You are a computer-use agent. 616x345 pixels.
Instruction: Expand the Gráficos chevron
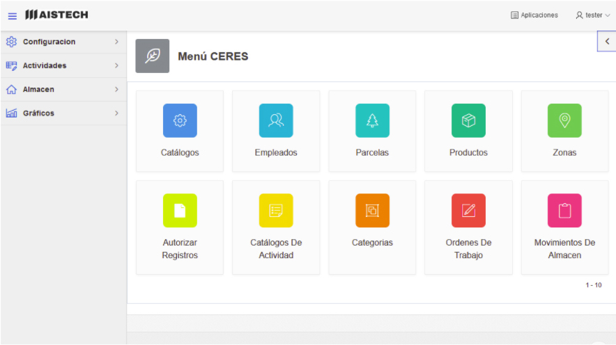116,113
